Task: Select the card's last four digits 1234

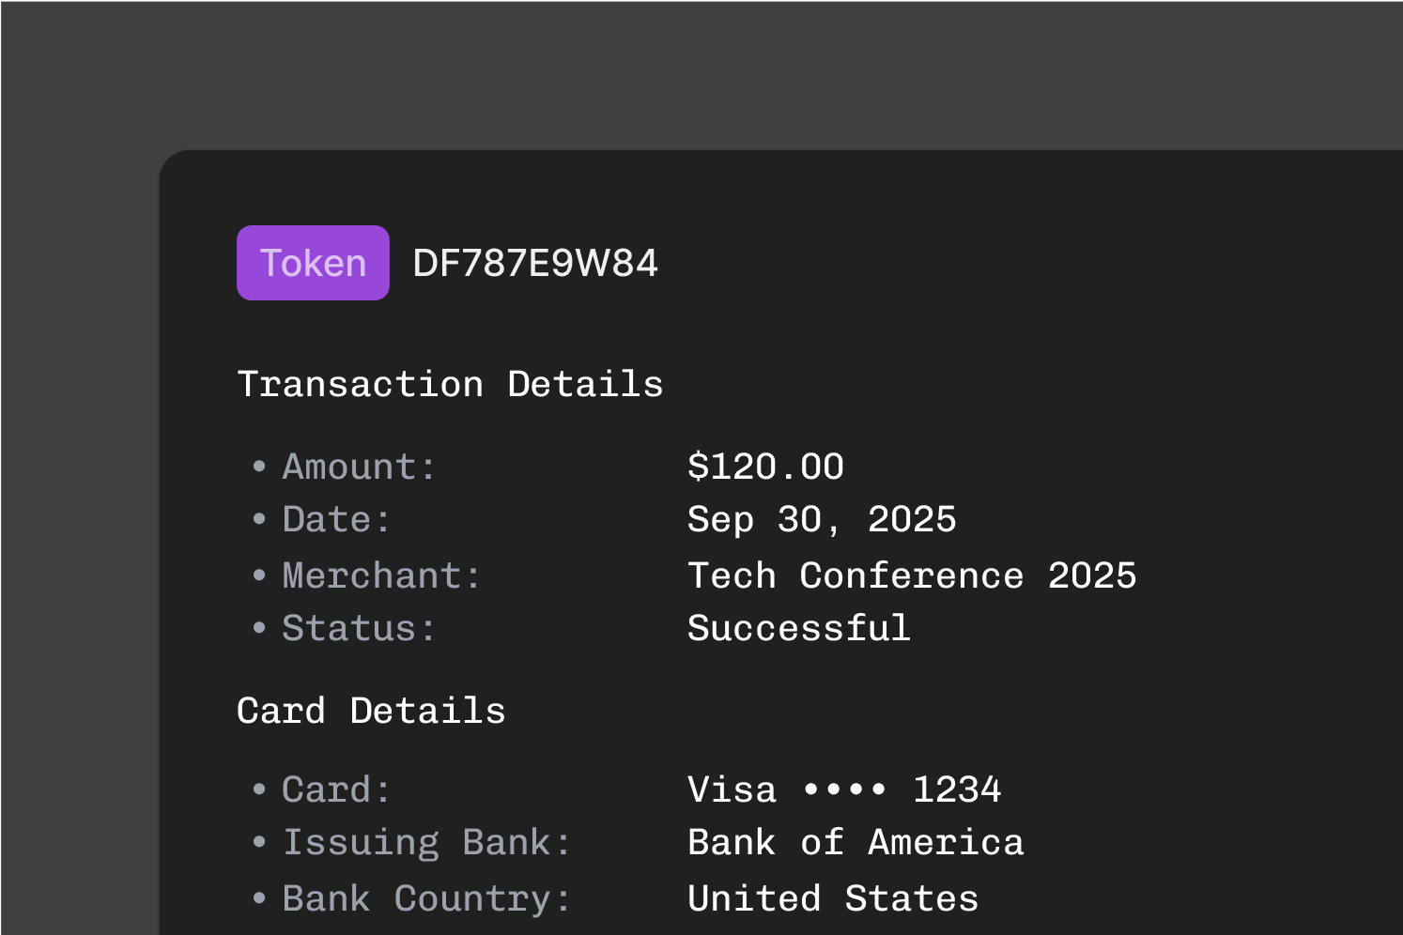Action: pyautogui.click(x=957, y=790)
